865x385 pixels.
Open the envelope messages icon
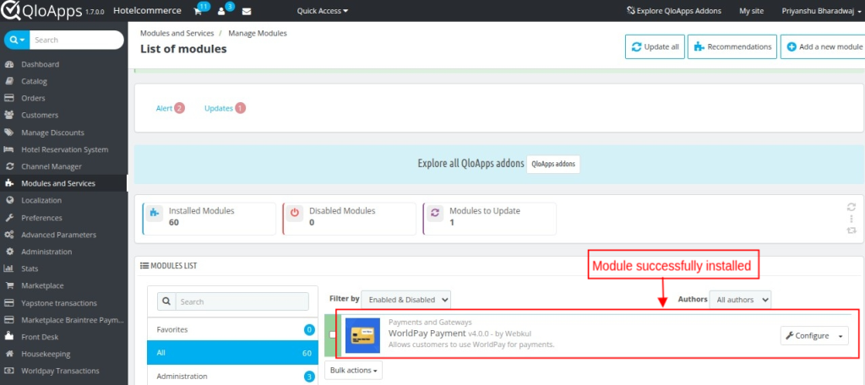click(x=247, y=12)
